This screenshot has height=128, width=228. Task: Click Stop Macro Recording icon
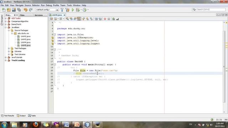point(109,19)
